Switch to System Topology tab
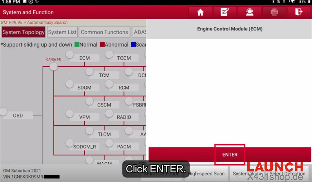312x182 pixels. tap(23, 32)
